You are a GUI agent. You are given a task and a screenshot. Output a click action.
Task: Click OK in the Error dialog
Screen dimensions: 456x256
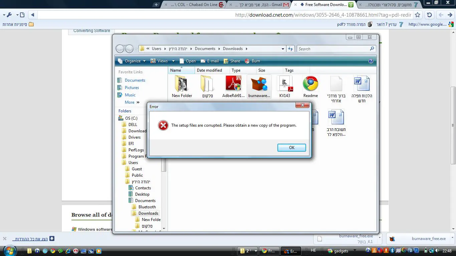coord(291,148)
